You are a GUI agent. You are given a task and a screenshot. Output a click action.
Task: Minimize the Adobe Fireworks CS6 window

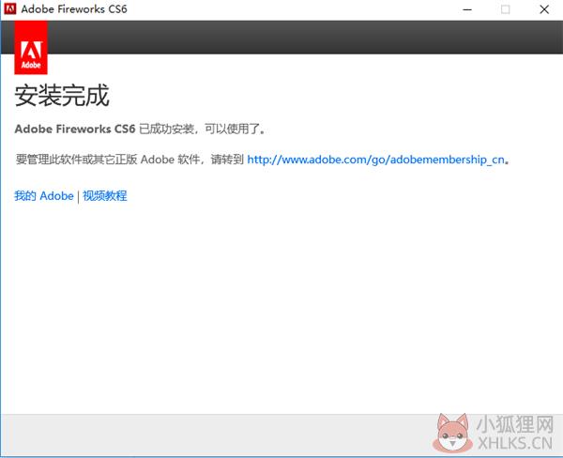tap(467, 9)
